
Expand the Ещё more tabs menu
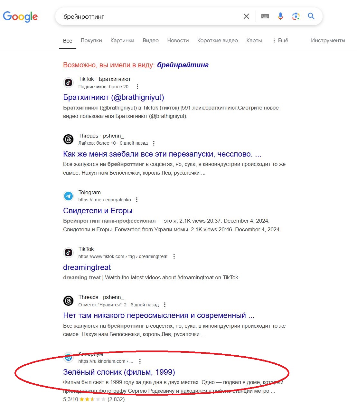pos(280,41)
